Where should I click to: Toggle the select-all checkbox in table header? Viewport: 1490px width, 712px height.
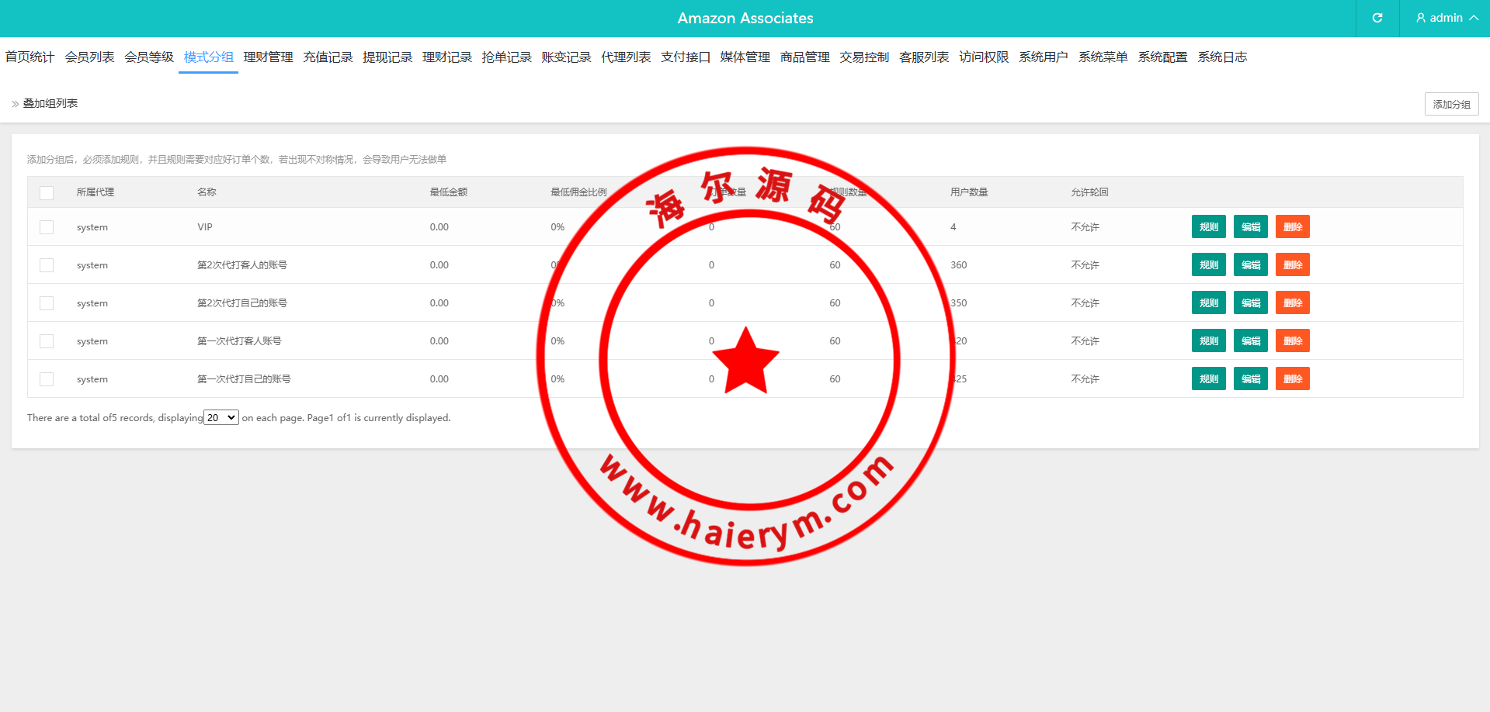click(47, 192)
